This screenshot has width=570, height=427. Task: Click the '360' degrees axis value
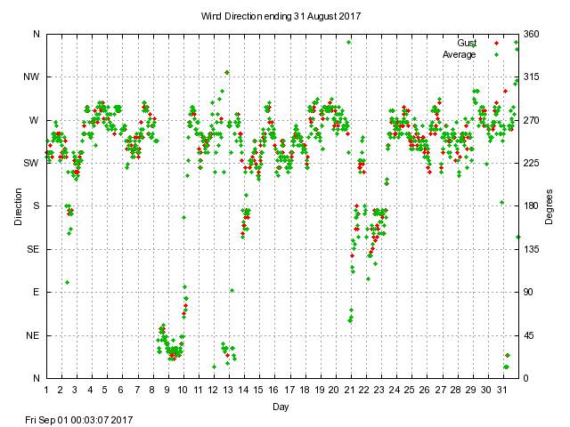click(x=531, y=34)
